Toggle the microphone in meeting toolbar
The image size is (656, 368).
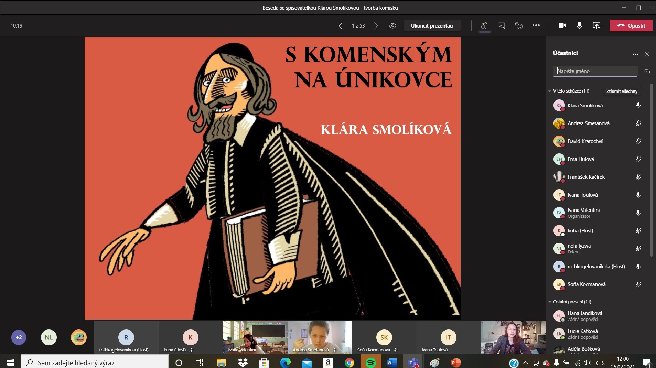pos(579,25)
